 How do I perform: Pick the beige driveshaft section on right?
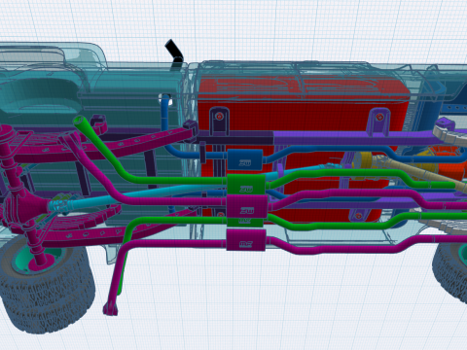click(421, 168)
